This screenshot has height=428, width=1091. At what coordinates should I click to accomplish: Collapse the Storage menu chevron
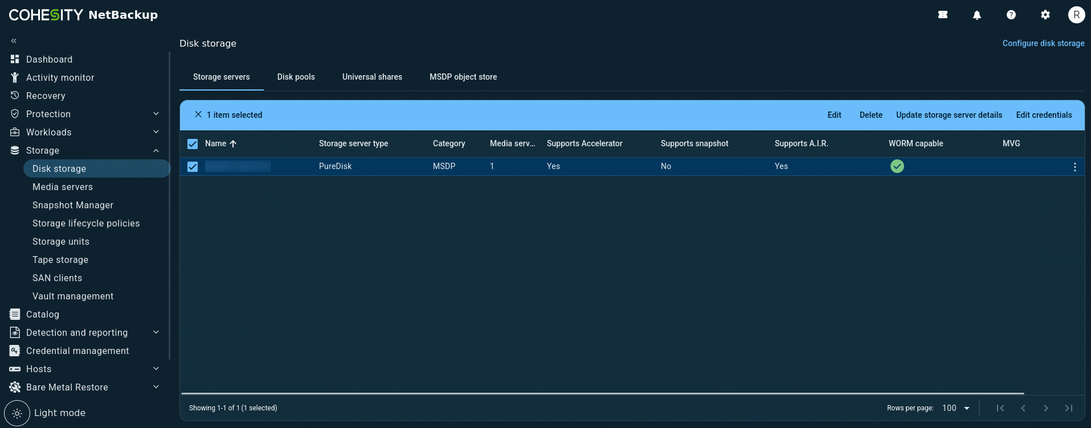click(156, 150)
